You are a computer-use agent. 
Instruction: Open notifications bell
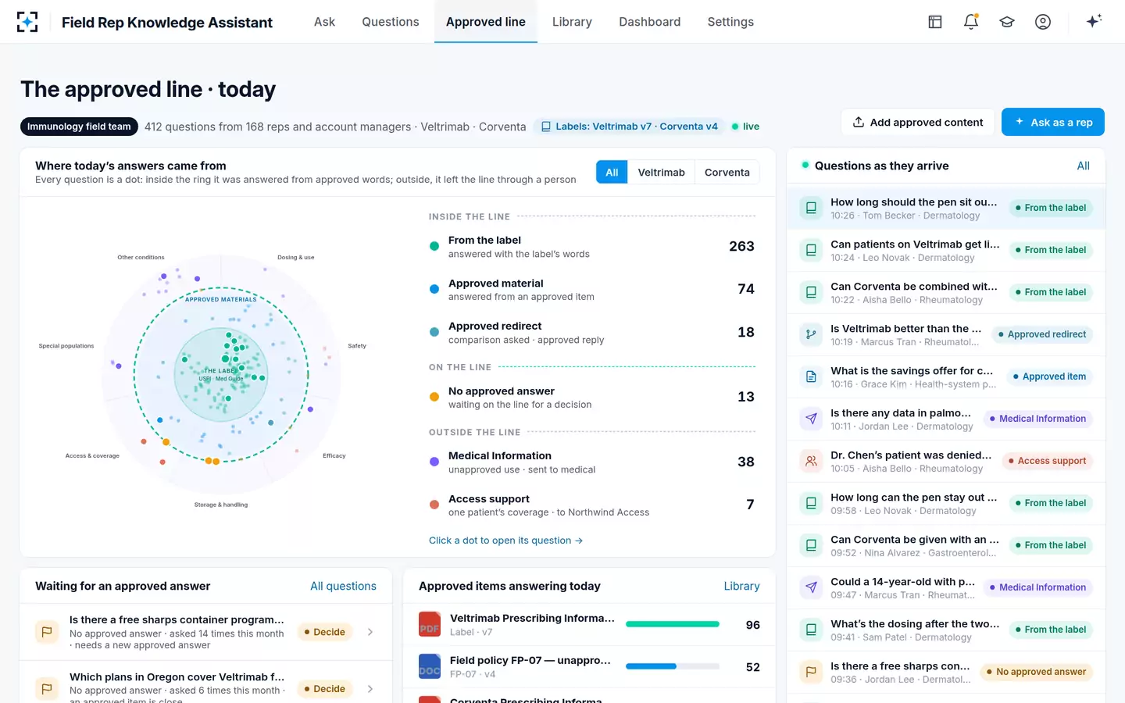[x=971, y=22]
